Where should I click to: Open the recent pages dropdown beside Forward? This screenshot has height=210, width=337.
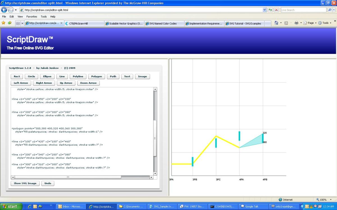[x=16, y=10]
